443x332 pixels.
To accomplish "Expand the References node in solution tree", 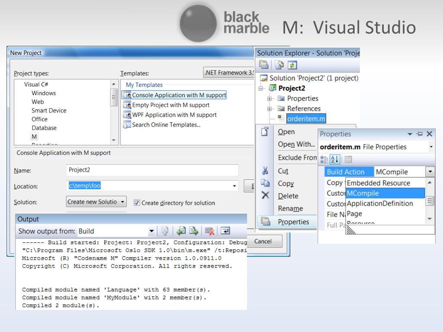I will [270, 109].
